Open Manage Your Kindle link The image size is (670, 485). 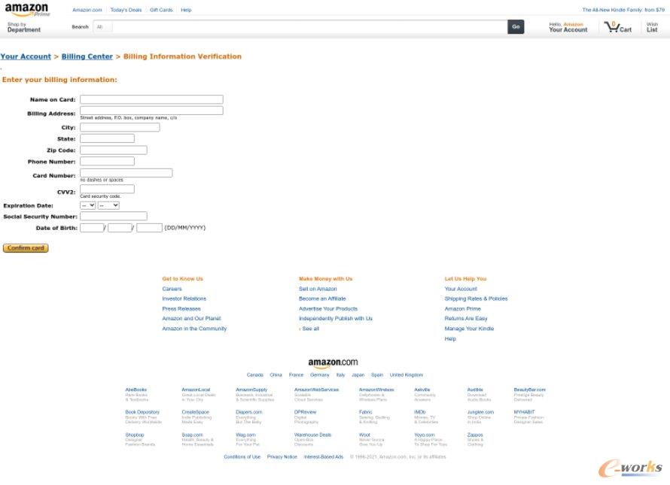pos(469,329)
